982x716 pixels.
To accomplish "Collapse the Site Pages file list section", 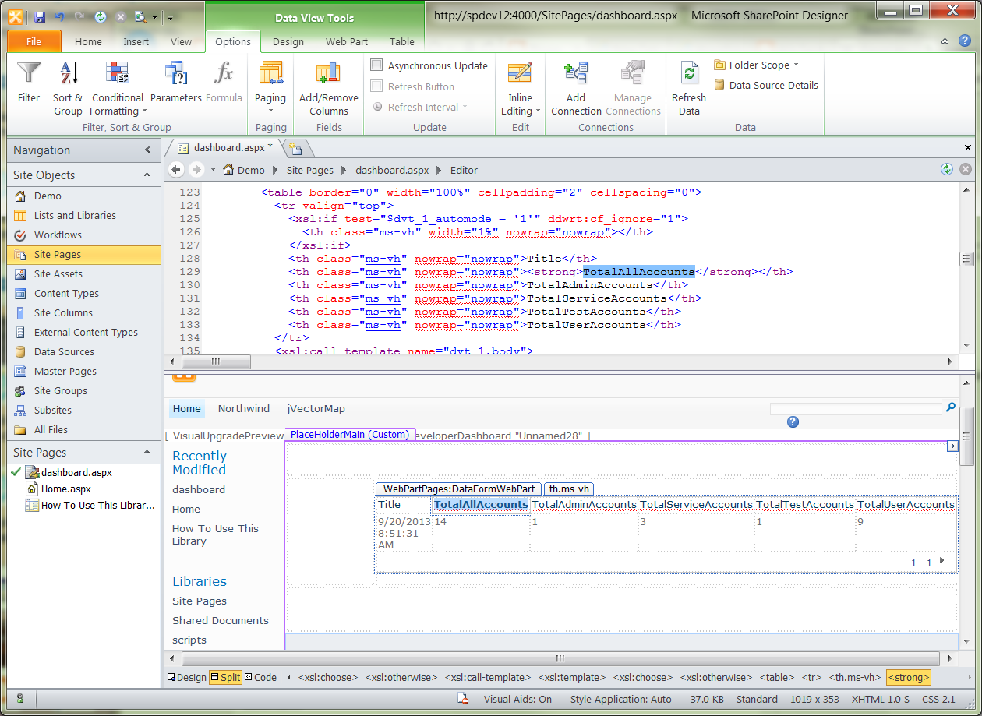I will 147,453.
